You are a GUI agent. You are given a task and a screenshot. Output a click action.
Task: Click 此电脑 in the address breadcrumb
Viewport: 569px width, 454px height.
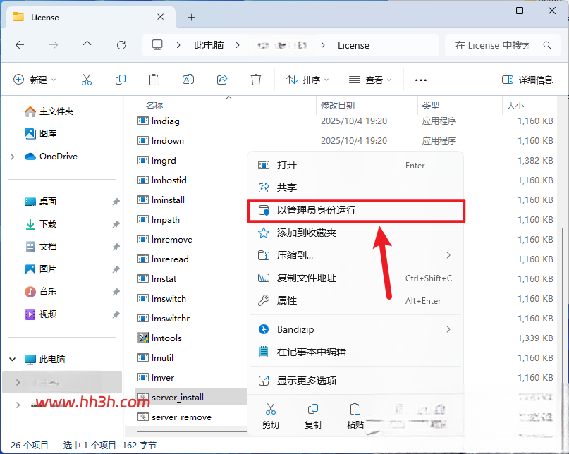tap(209, 45)
